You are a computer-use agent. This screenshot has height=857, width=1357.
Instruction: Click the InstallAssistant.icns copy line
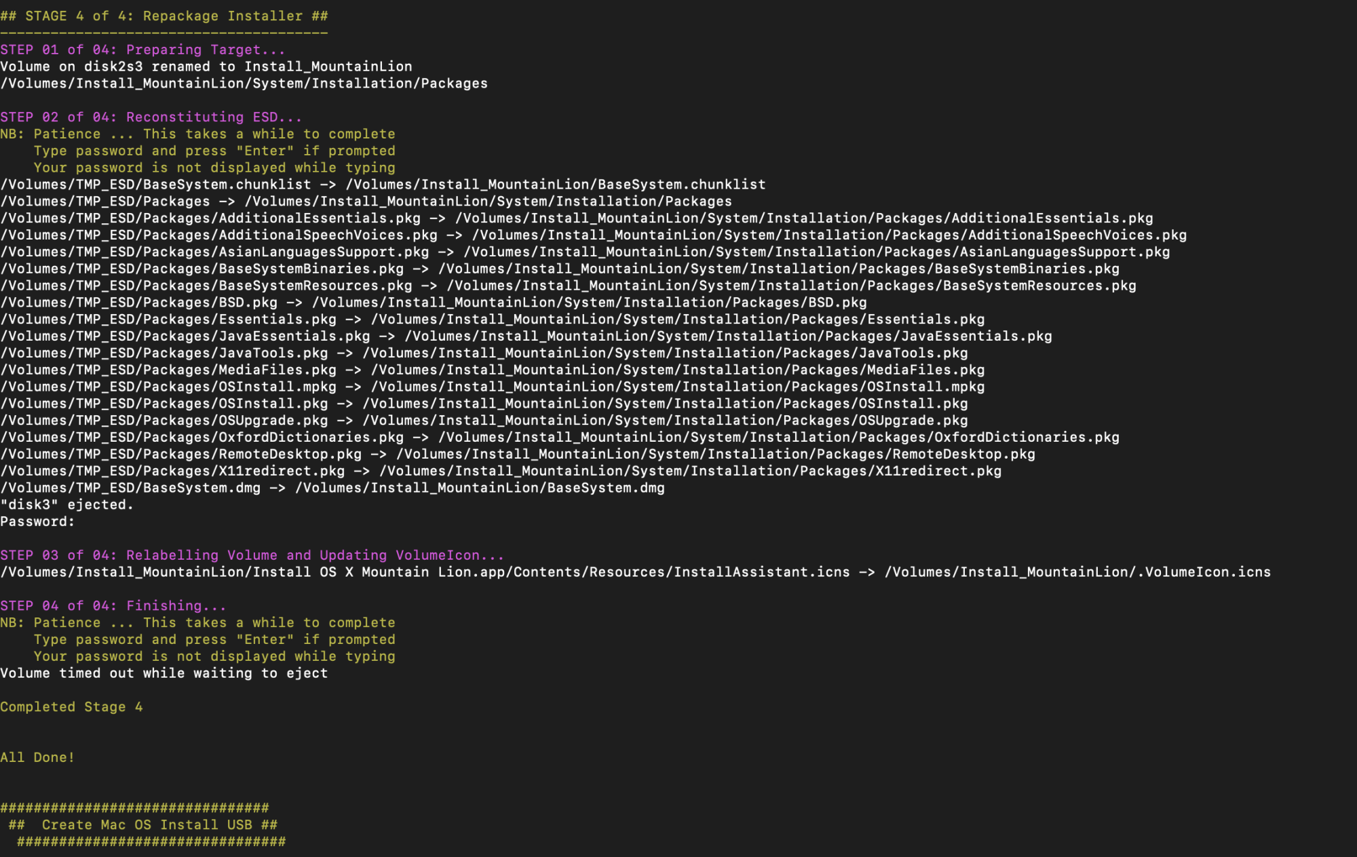(635, 572)
